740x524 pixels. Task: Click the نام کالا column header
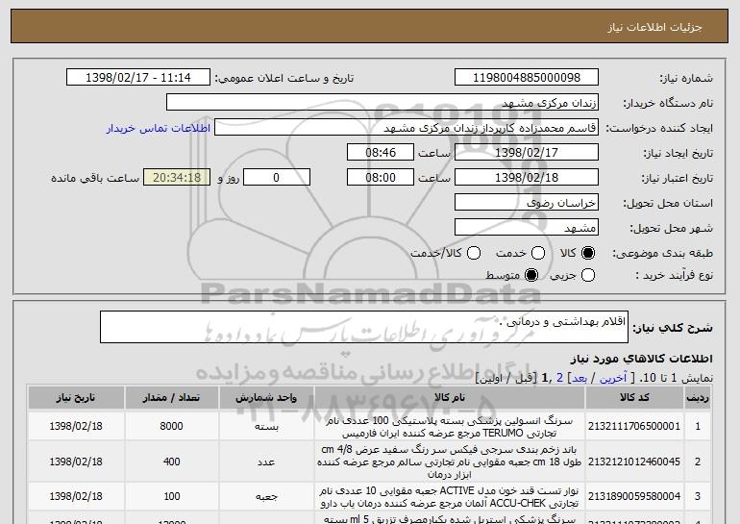450,397
